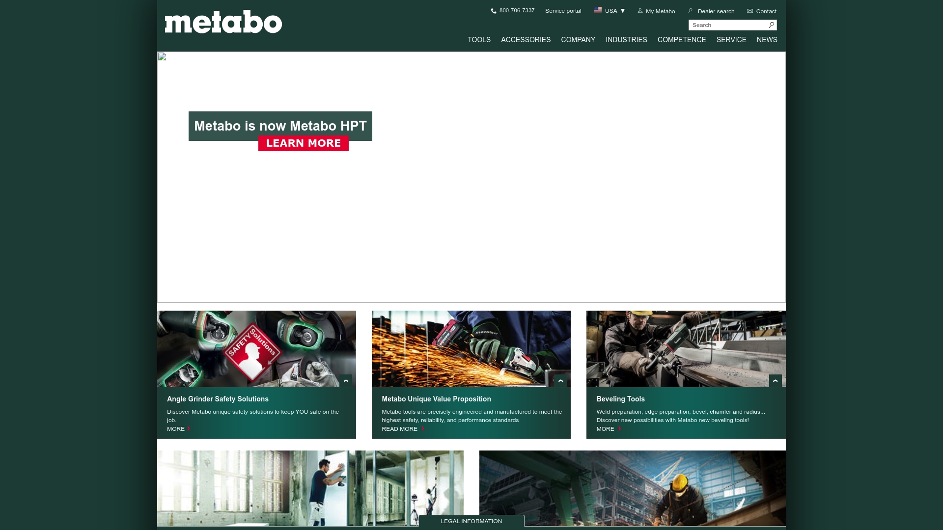Focus the Search input field

pos(729,25)
